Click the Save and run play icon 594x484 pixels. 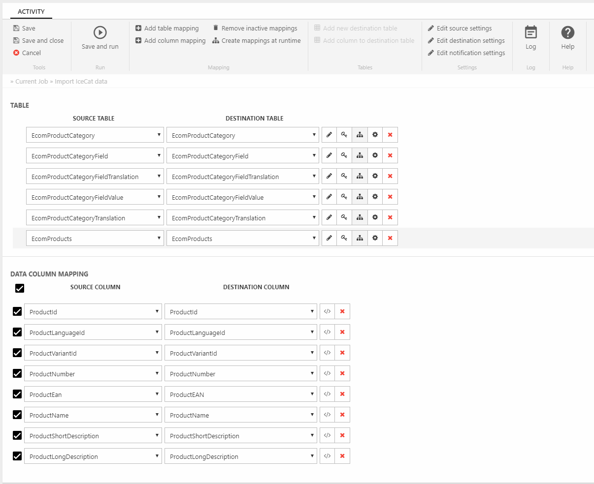100,32
